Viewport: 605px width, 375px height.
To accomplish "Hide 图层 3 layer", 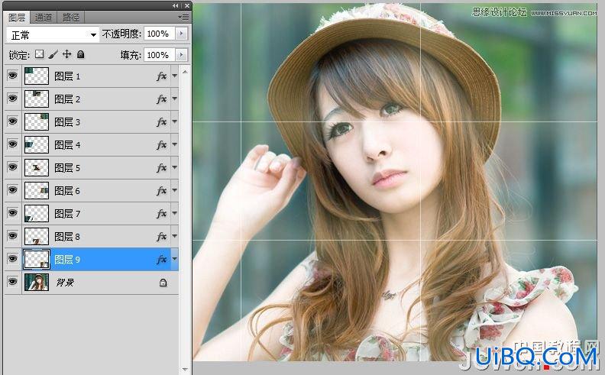I will (x=13, y=121).
